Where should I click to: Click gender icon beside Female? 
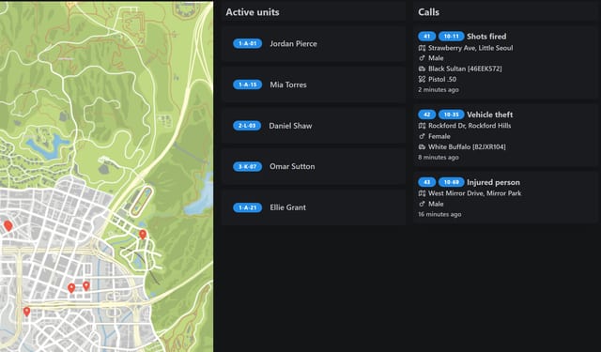pyautogui.click(x=422, y=136)
